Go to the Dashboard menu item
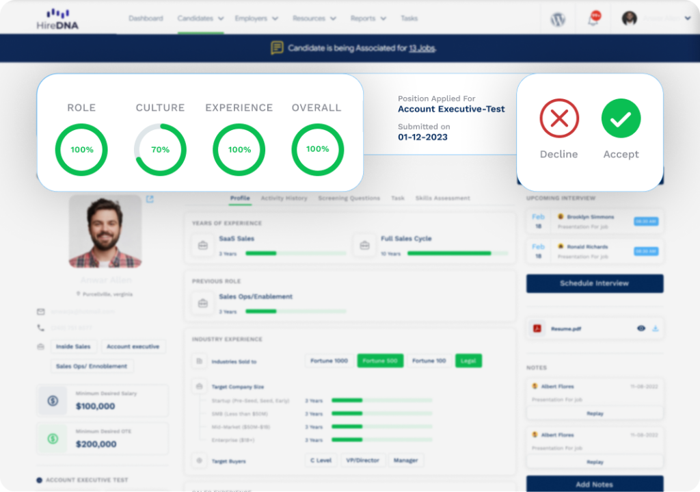The image size is (700, 492). 146,18
